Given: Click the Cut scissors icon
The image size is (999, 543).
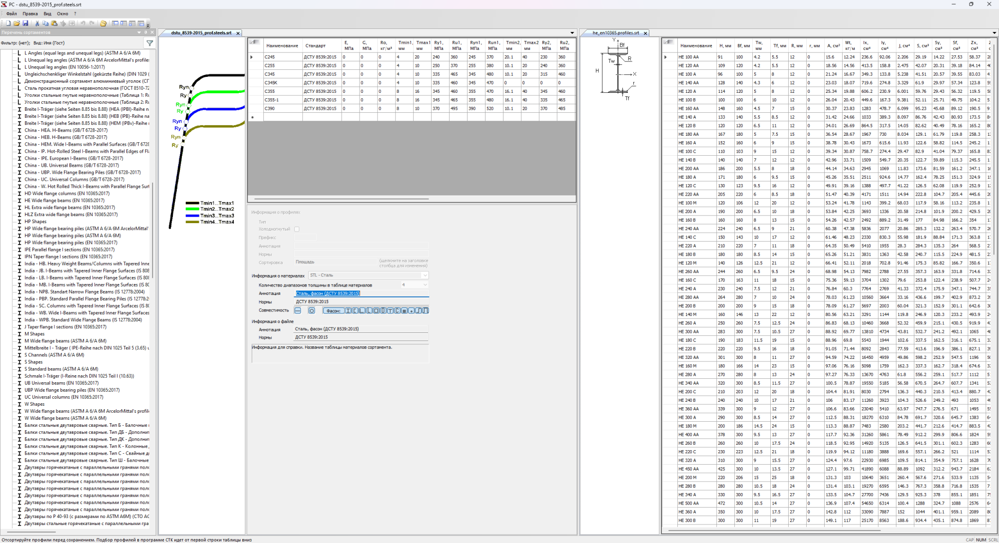Looking at the screenshot, I should pyautogui.click(x=37, y=23).
